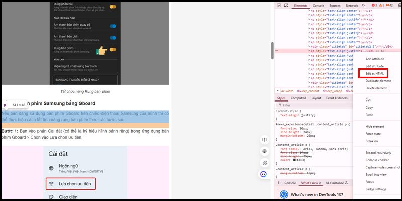Click the breadcrumb left-arrow scroller

coord(278,91)
